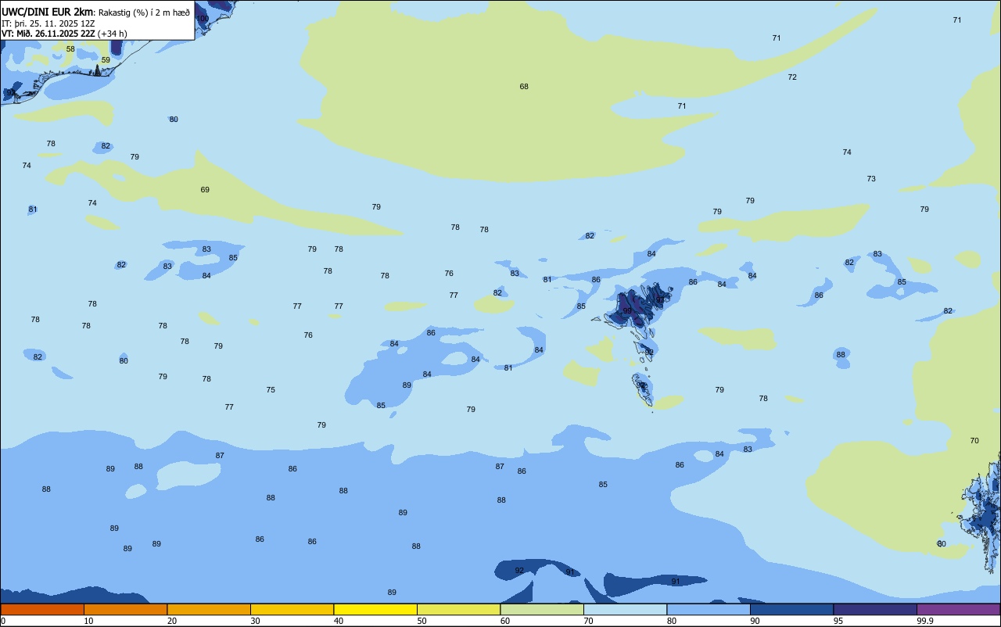Click the humidity value 68 on the map
Viewport: 1001px width, 627px height.
pos(524,87)
